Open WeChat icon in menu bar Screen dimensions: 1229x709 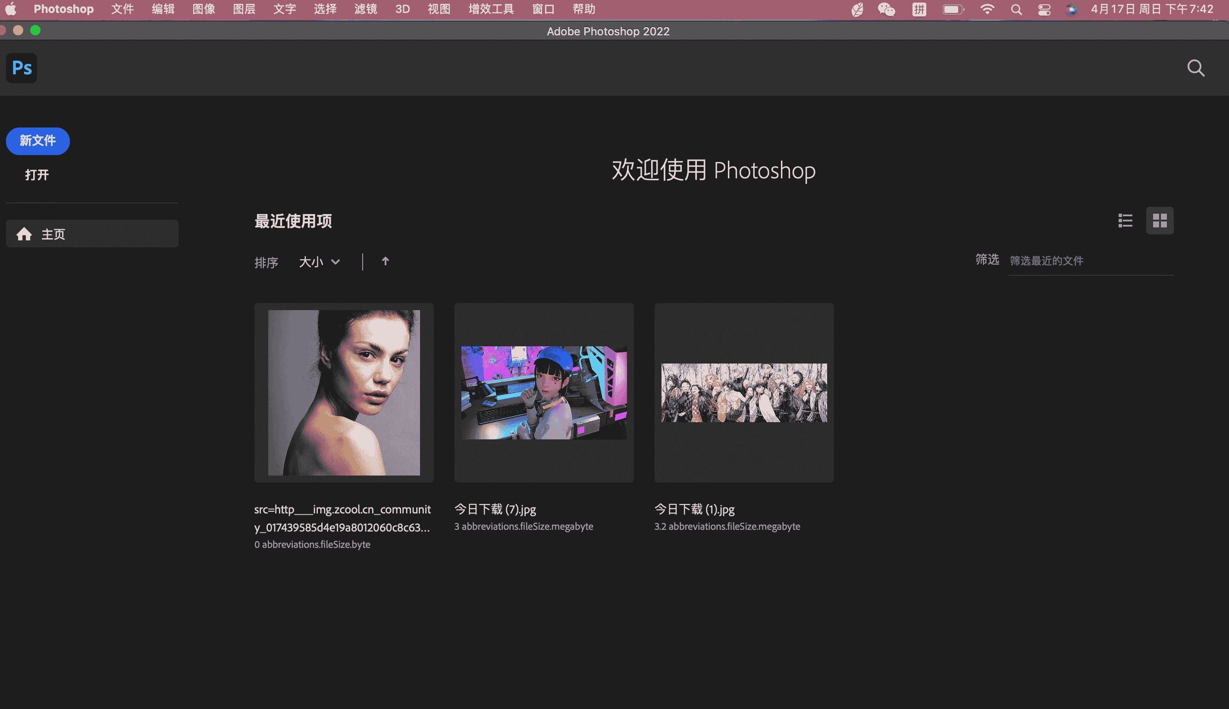click(886, 9)
